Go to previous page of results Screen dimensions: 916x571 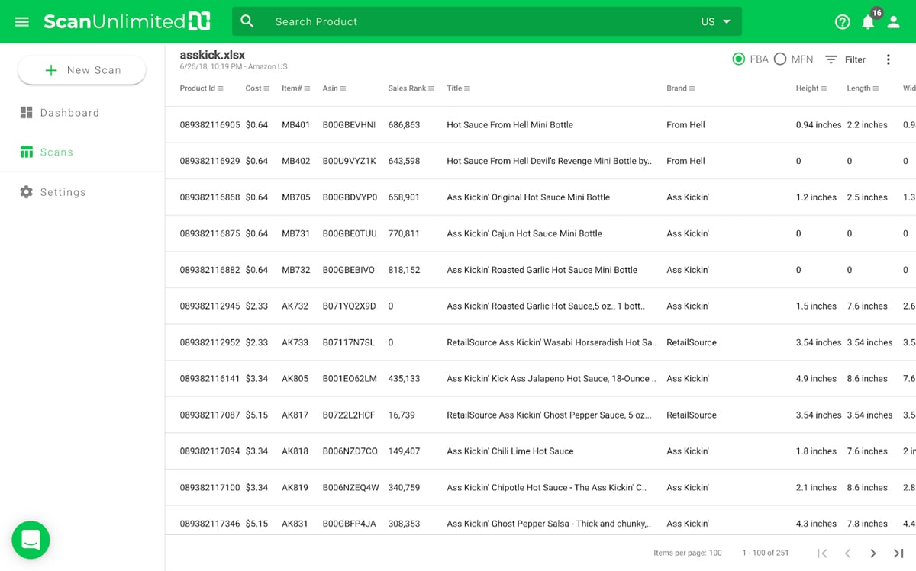[847, 553]
